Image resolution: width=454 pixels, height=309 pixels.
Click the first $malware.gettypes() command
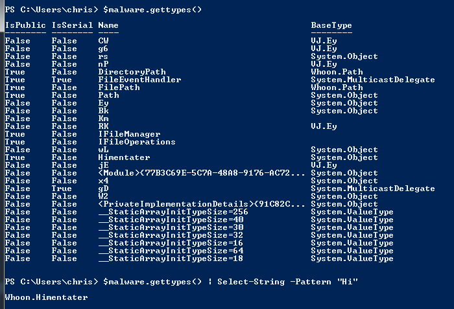pyautogui.click(x=152, y=10)
